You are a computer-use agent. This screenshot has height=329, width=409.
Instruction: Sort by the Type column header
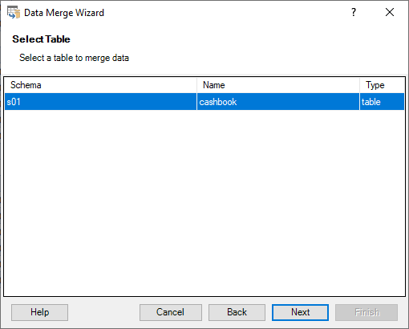click(x=382, y=85)
